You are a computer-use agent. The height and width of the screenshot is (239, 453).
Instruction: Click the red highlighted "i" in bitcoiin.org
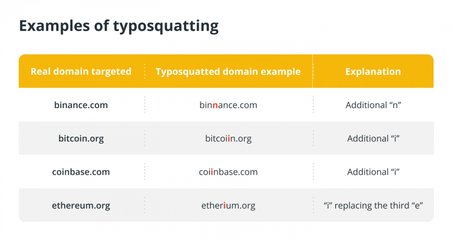[229, 138]
